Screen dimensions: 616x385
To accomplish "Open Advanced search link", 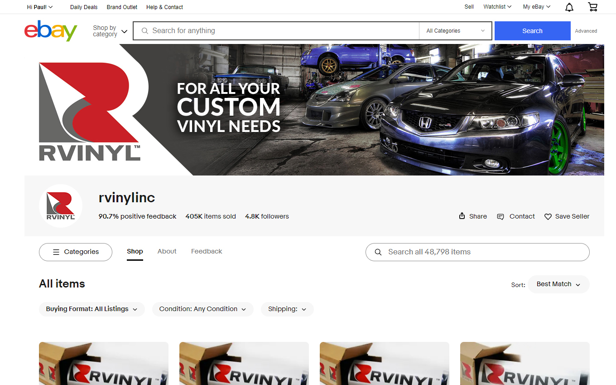I will pyautogui.click(x=586, y=31).
